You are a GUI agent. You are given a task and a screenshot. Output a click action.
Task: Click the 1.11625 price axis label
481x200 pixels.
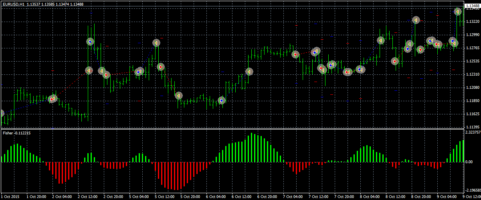(472, 114)
